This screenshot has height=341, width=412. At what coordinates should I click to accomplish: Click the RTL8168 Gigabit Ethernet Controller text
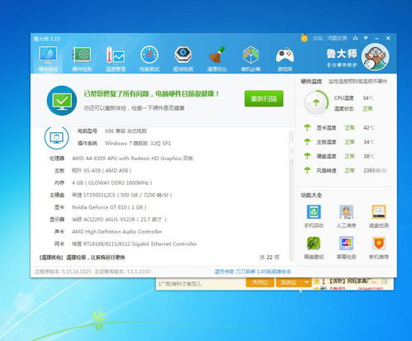135,244
